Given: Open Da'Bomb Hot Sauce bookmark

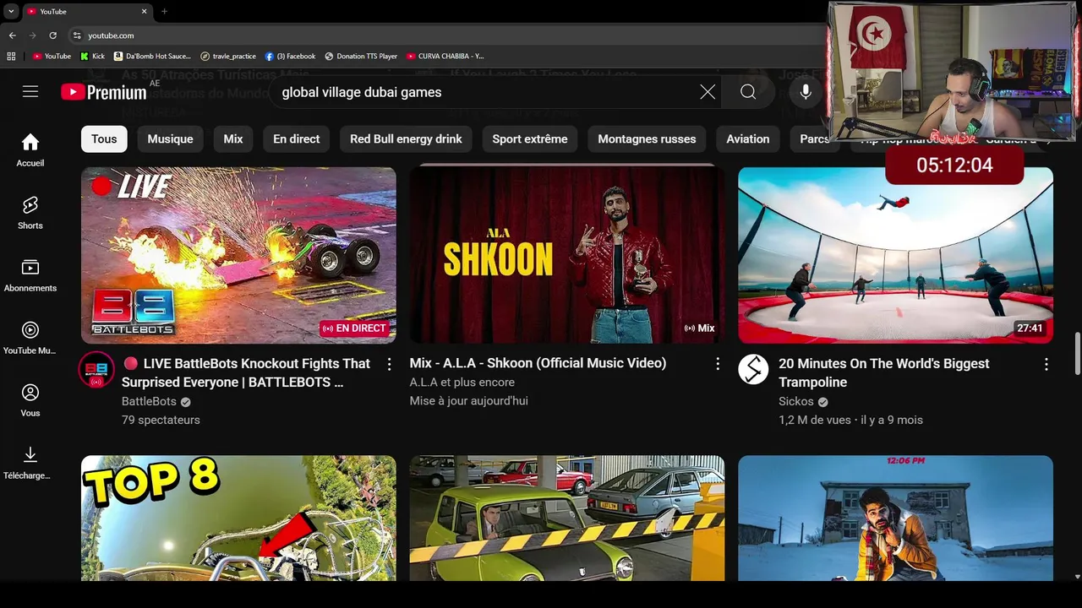Looking at the screenshot, I should pos(152,56).
